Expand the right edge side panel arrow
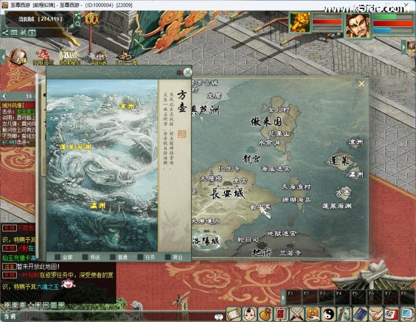The image size is (416, 322). pyautogui.click(x=403, y=47)
